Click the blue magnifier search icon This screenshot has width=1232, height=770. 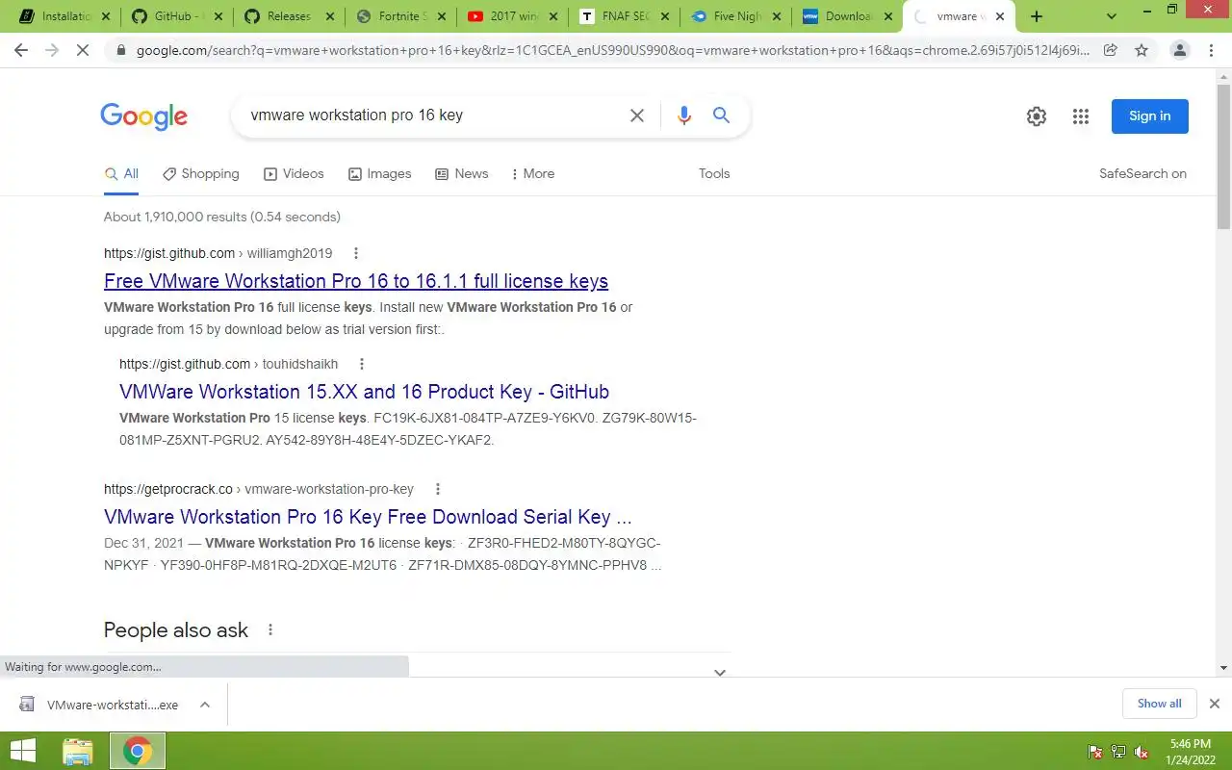[721, 115]
